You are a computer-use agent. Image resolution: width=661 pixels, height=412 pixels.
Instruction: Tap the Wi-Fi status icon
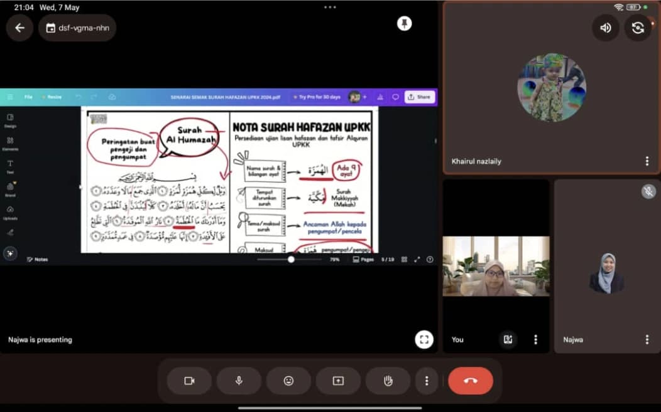click(618, 7)
